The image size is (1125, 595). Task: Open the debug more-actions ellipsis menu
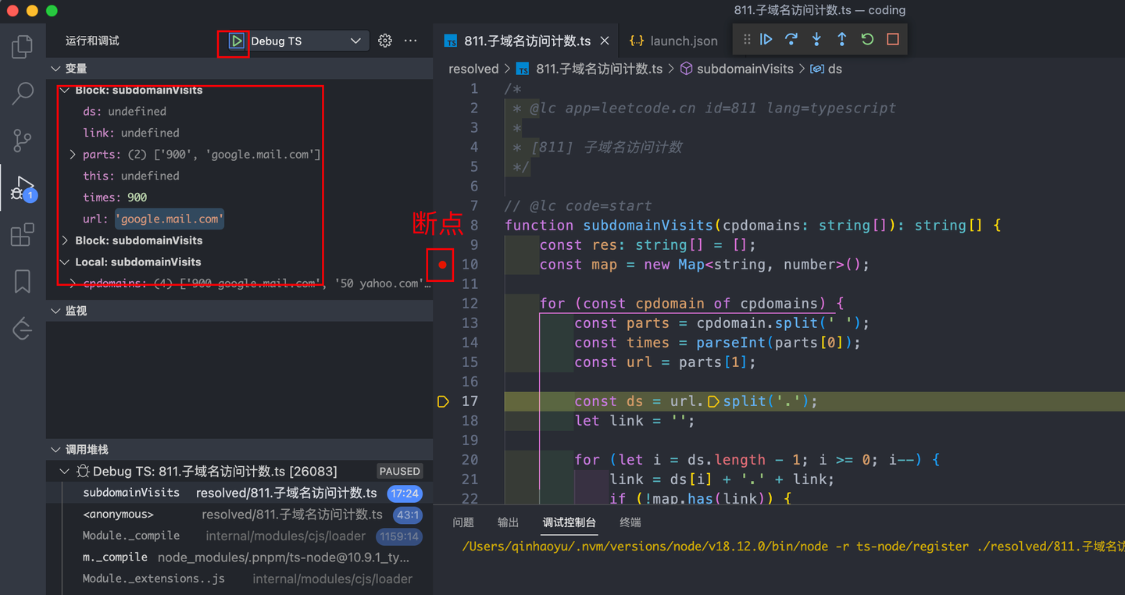coord(410,40)
